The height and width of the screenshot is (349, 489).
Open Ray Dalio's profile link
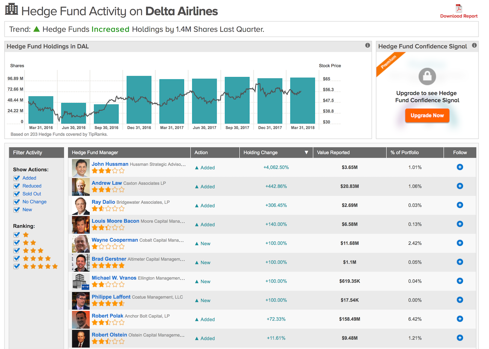(103, 202)
